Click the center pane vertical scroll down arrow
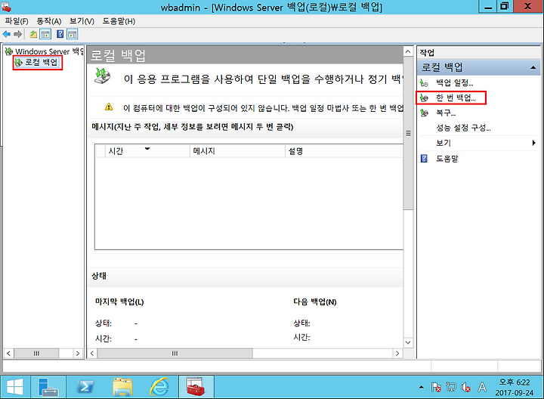Screen dimensions: 544x399 [408, 342]
